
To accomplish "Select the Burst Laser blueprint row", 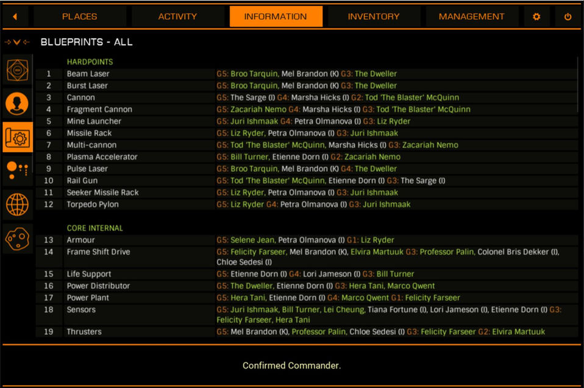I will tap(307, 85).
